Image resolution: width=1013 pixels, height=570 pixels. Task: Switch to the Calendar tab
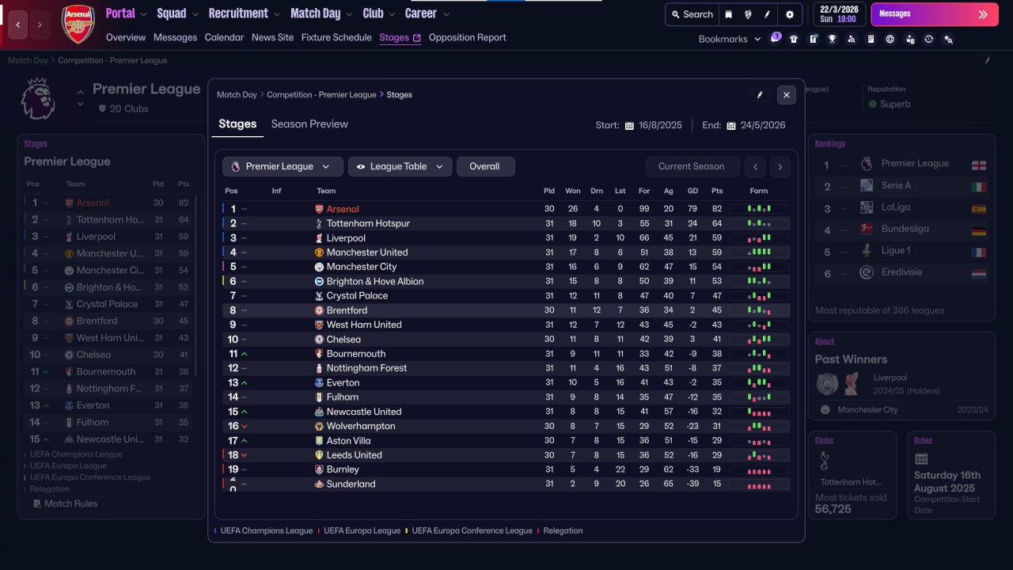[x=224, y=37]
